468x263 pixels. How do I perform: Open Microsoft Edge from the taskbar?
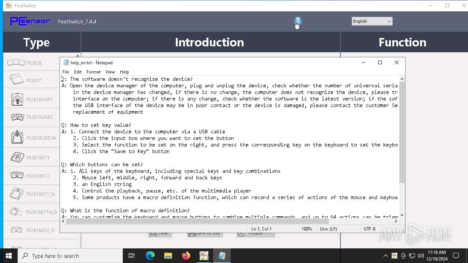[x=150, y=256]
